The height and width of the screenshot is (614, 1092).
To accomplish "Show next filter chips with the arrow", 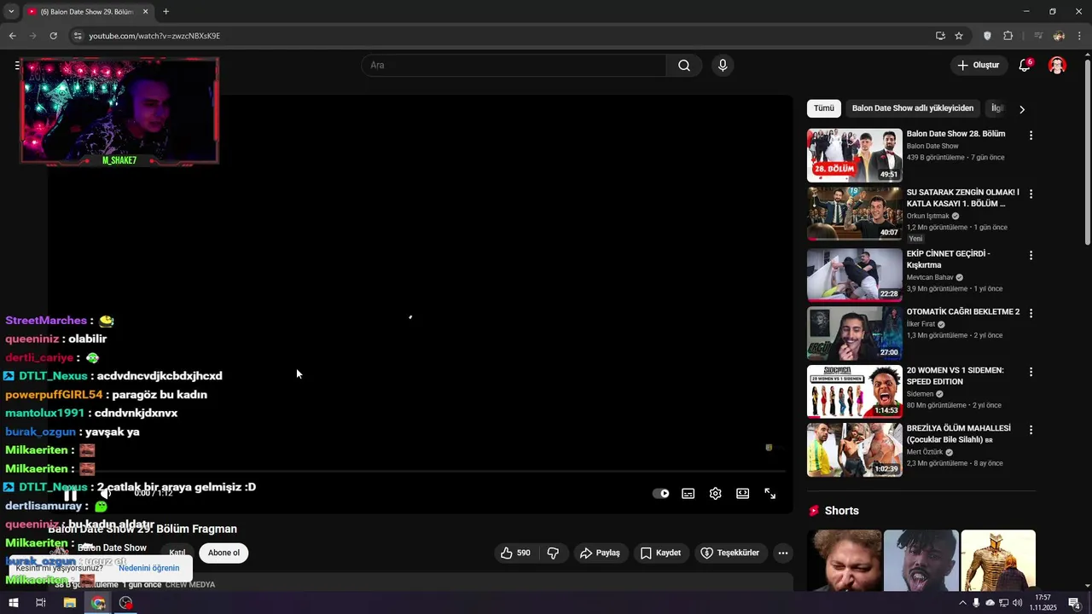I will point(1022,109).
